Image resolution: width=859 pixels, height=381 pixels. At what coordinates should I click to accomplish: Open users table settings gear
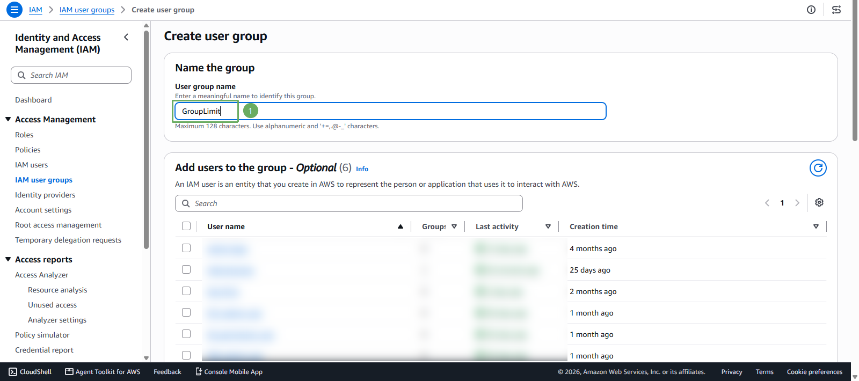(819, 202)
